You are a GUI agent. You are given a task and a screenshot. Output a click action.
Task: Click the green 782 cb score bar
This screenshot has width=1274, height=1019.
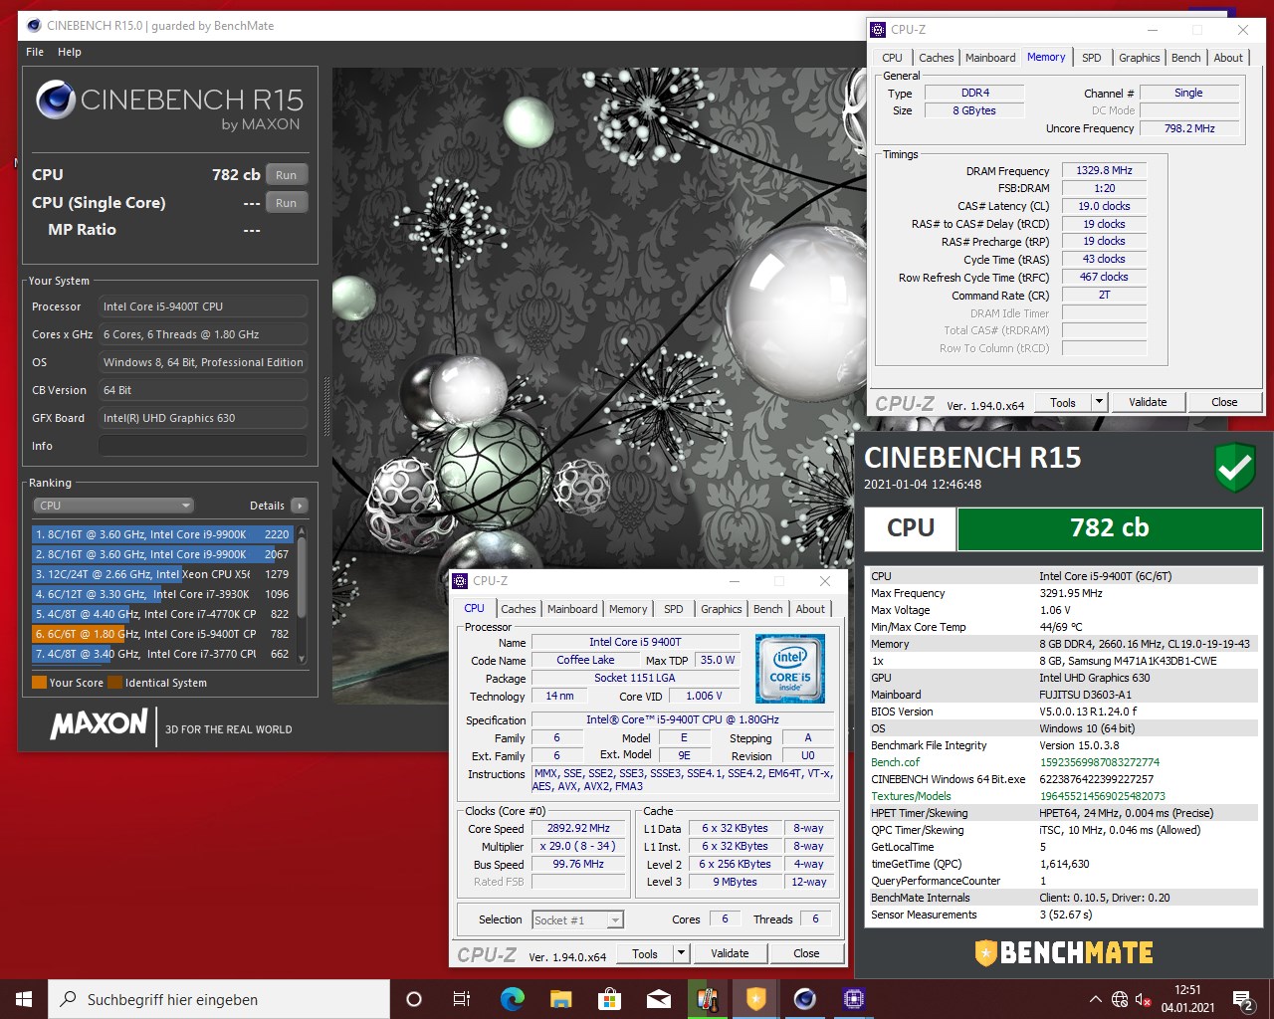pos(1109,528)
